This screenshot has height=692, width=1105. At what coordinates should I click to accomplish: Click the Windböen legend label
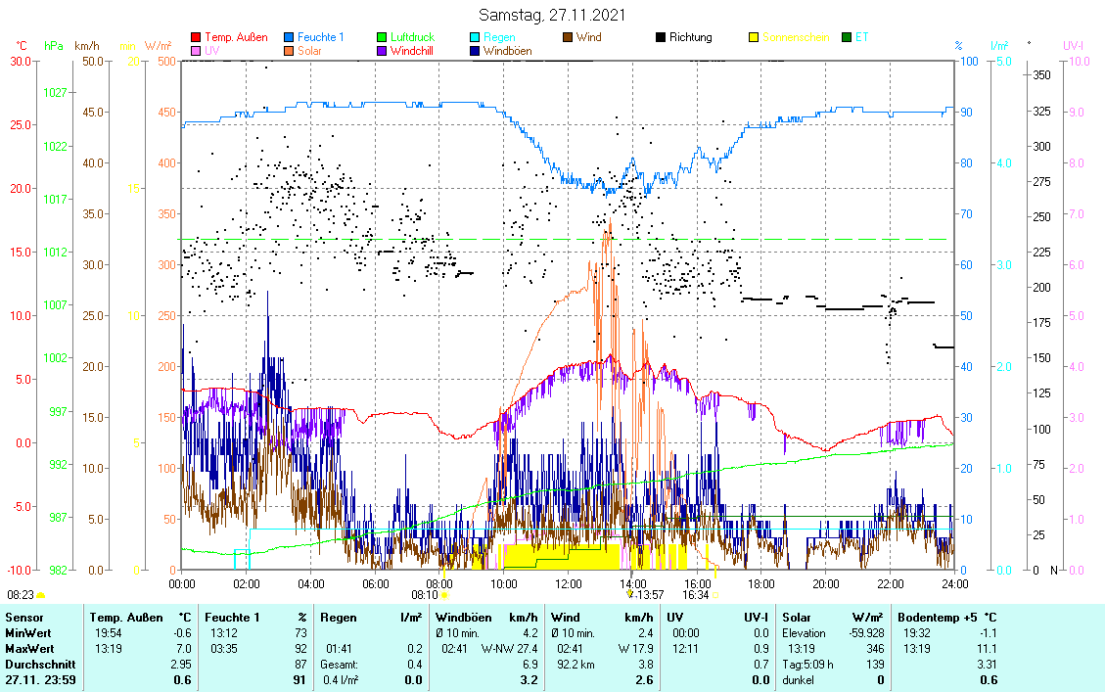pyautogui.click(x=507, y=51)
